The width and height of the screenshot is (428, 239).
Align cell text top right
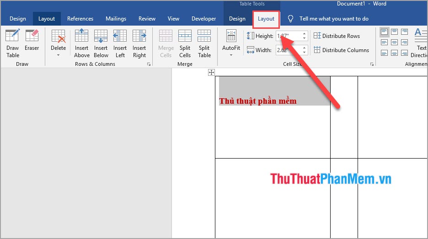[x=405, y=32]
